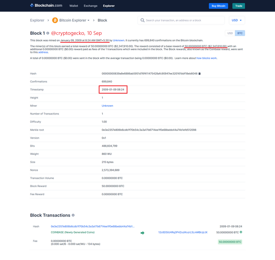The width and height of the screenshot is (275, 260).
Task: Open the reward address link
Action: pyautogui.click(x=43, y=52)
